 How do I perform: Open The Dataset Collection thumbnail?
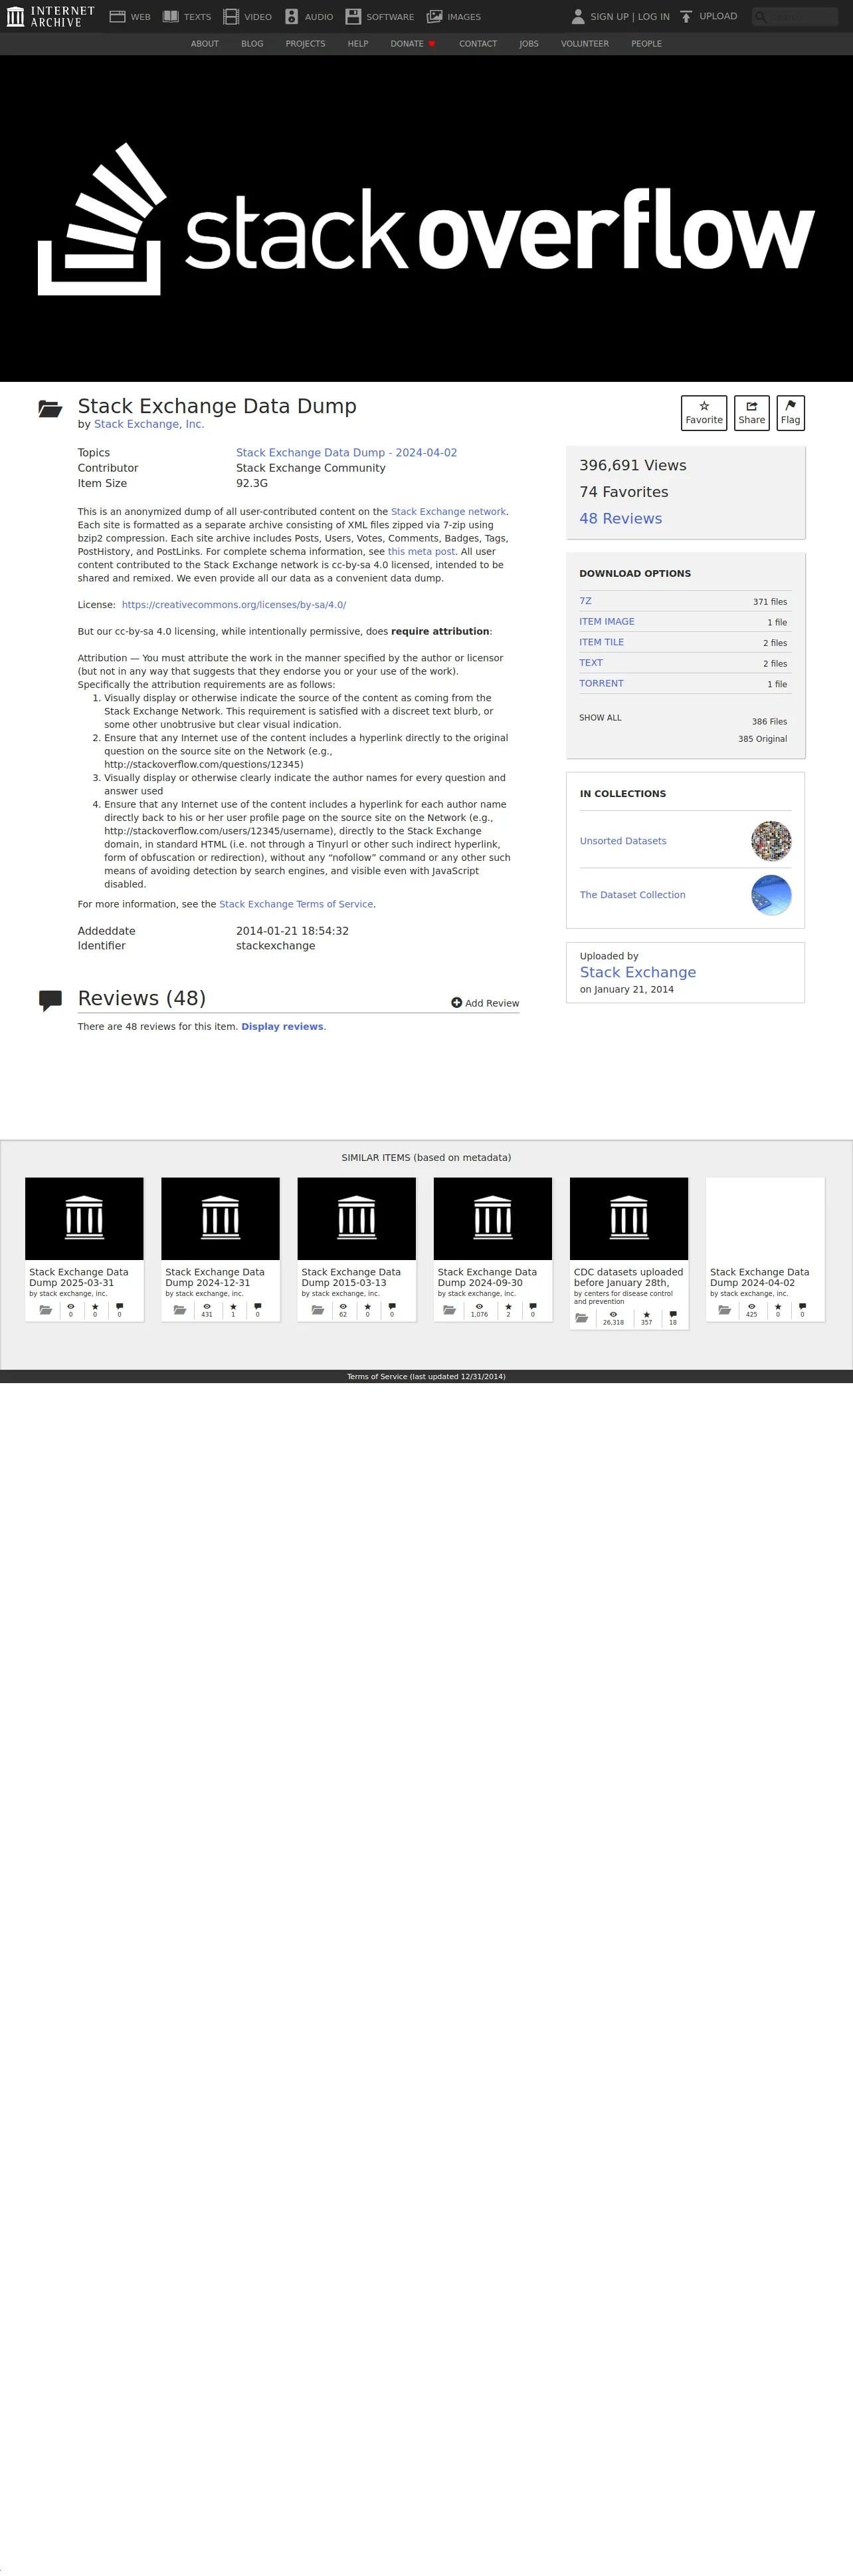771,895
